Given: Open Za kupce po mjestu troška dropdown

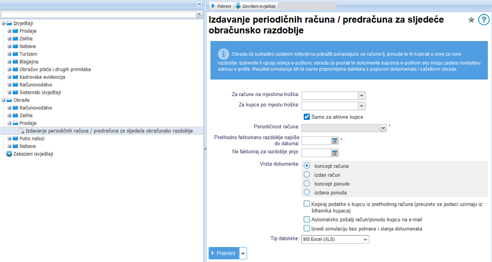Looking at the screenshot, I should click(x=362, y=106).
